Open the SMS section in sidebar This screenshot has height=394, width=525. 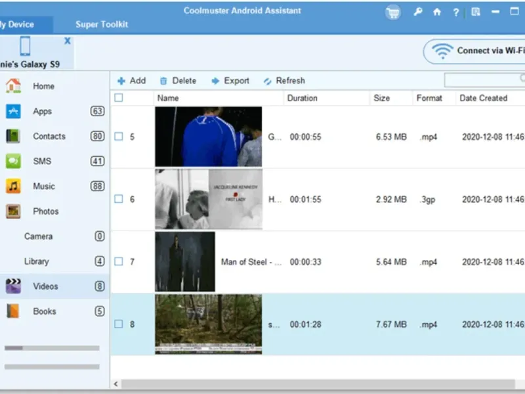click(x=41, y=162)
